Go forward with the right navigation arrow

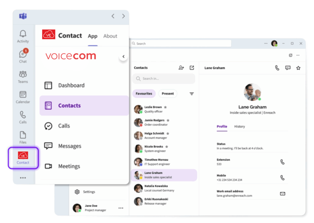click(x=124, y=16)
